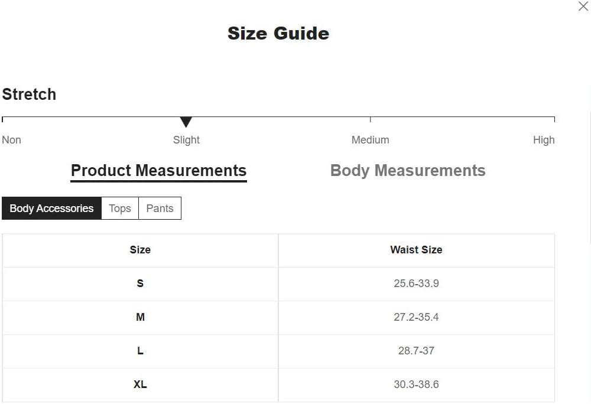Click the Size column header
This screenshot has width=591, height=404.
pos(140,250)
